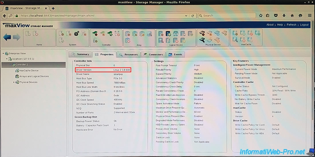Bookmark this page with the Firefox star icon

click(261, 15)
